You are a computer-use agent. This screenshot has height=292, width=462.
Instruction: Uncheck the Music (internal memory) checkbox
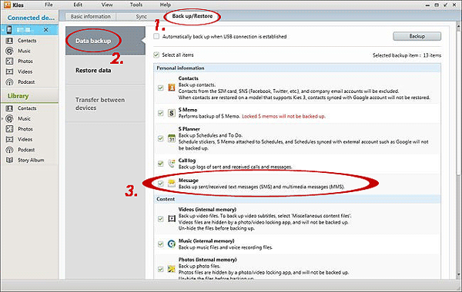(x=161, y=244)
